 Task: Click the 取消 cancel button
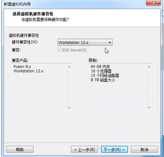pos(144,149)
